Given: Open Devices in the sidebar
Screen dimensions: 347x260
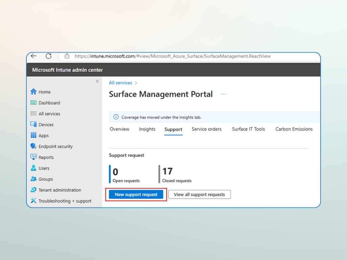Looking at the screenshot, I should click(46, 125).
